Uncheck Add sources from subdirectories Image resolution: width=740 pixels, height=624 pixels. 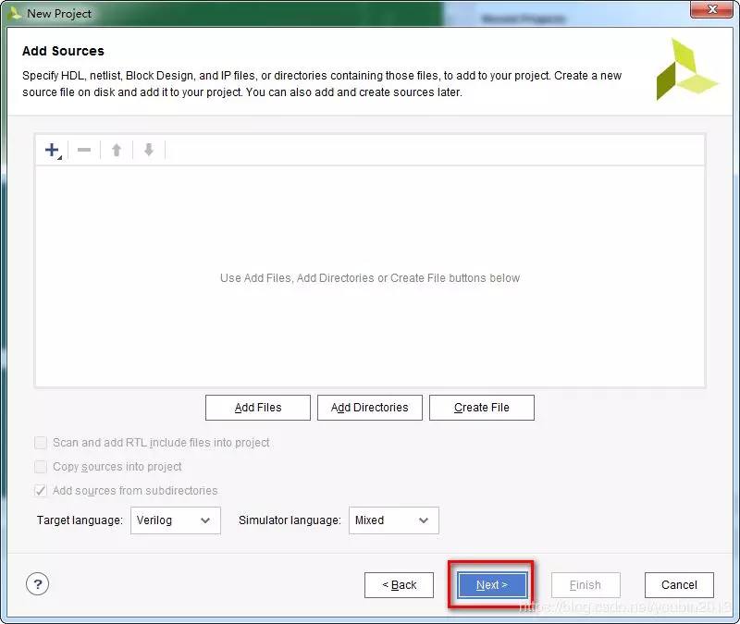click(41, 491)
